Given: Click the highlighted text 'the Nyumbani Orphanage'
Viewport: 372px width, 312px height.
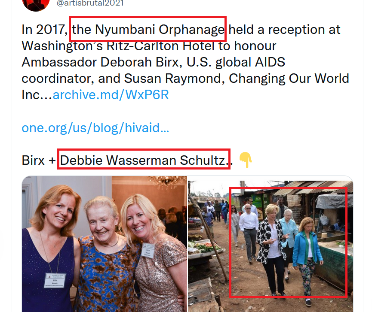Looking at the screenshot, I should pos(148,29).
